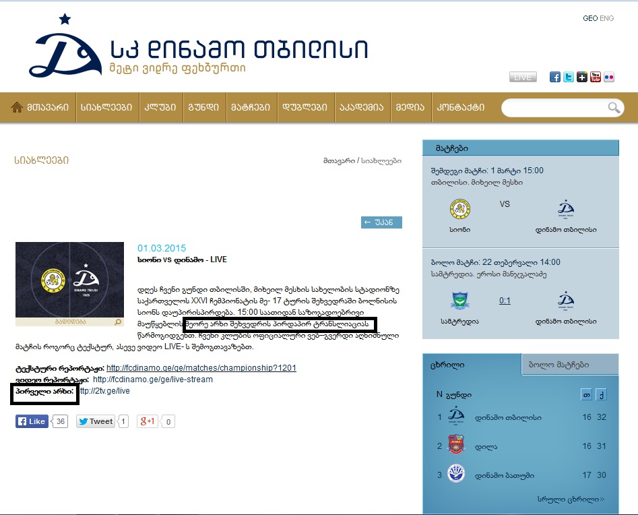Open the 2tv.ge/live link
Viewport: 638px width, 515px height.
tap(105, 391)
